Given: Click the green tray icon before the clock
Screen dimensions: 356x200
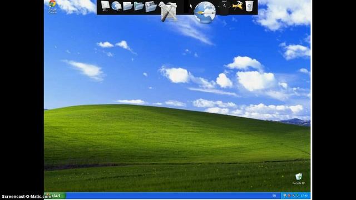Looking at the screenshot, I should tap(297, 196).
